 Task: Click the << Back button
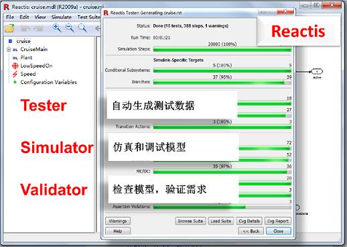click(251, 231)
